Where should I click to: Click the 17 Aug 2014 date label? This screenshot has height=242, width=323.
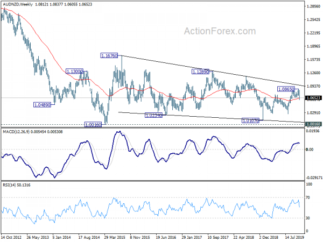(89, 237)
